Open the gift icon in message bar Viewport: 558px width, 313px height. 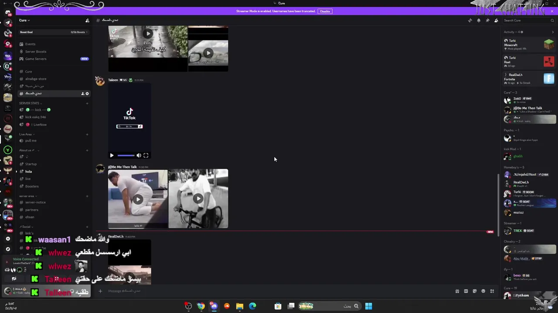(x=457, y=291)
